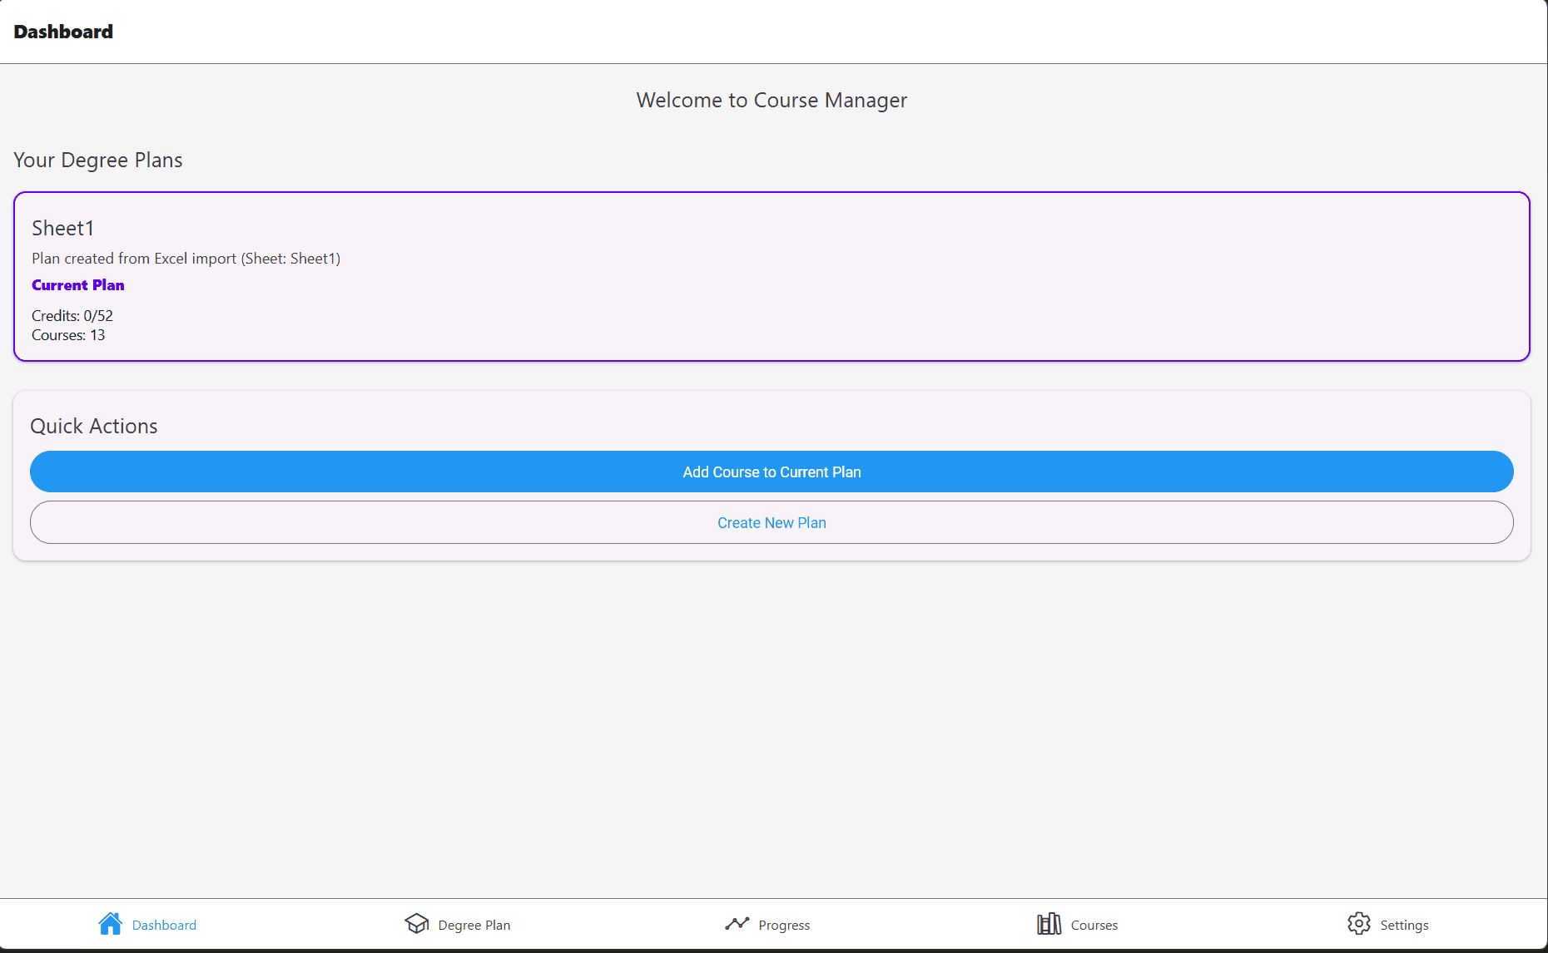Click the Quick Actions heading
Image resolution: width=1548 pixels, height=953 pixels.
[x=94, y=426]
